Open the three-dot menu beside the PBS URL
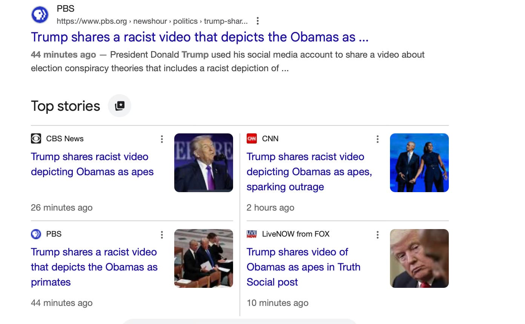 258,21
